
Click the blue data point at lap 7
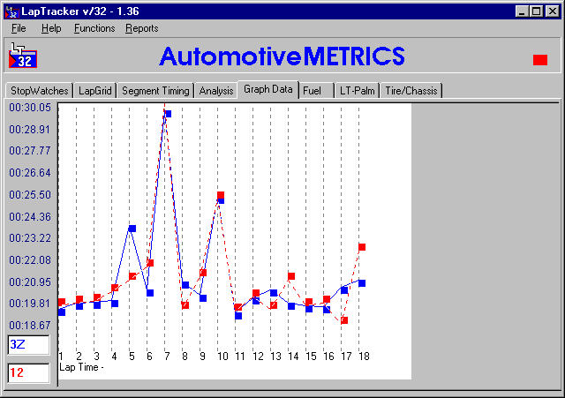[x=168, y=114]
